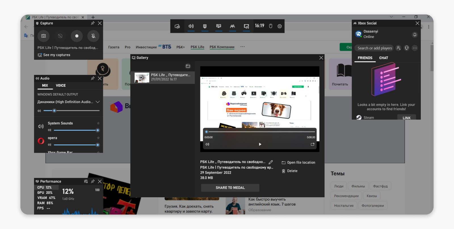Open Газета in site navigation
The width and height of the screenshot is (454, 229).
[x=114, y=47]
